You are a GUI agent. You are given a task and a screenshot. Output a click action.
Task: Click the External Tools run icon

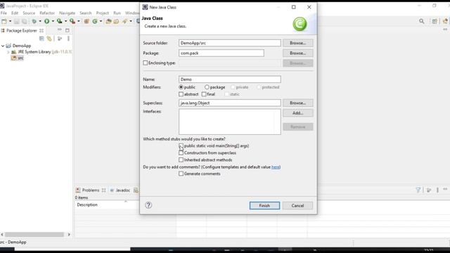pyautogui.click(x=72, y=21)
